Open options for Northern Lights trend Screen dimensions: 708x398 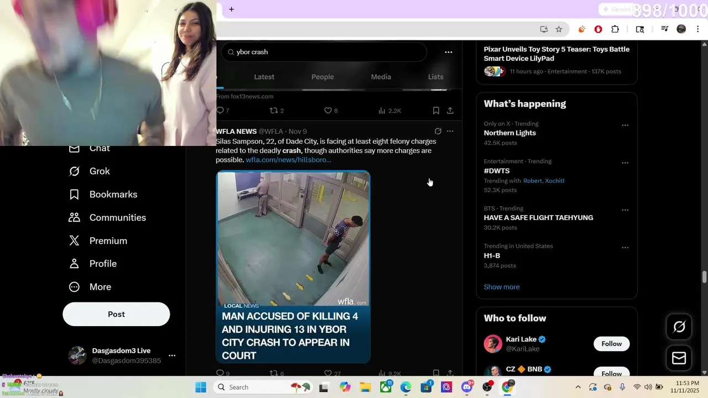click(x=625, y=125)
